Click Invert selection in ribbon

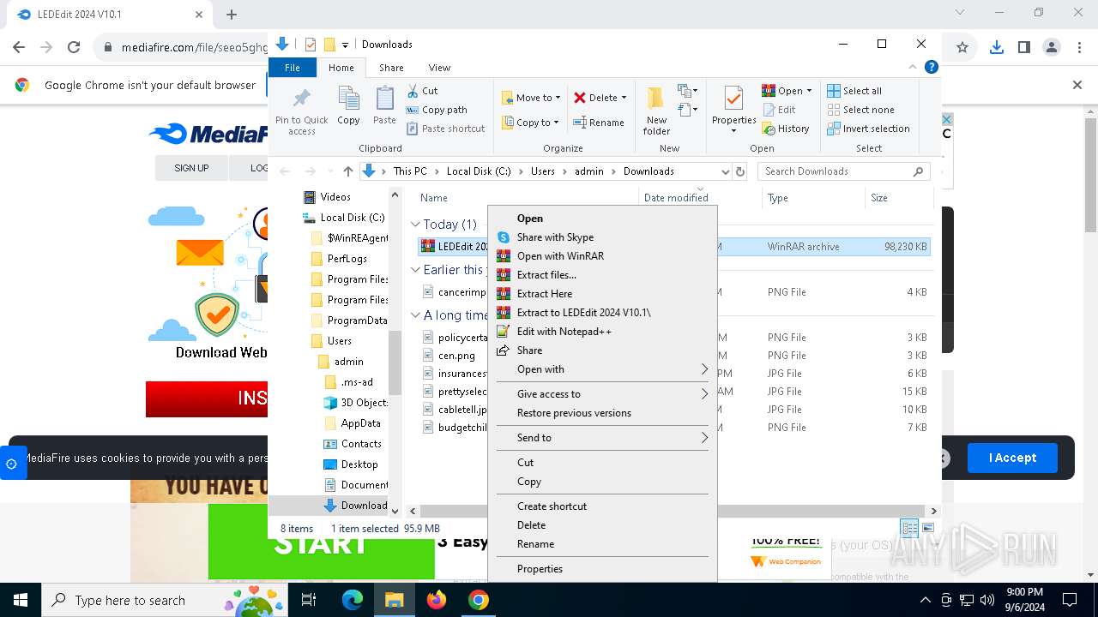pyautogui.click(x=868, y=129)
